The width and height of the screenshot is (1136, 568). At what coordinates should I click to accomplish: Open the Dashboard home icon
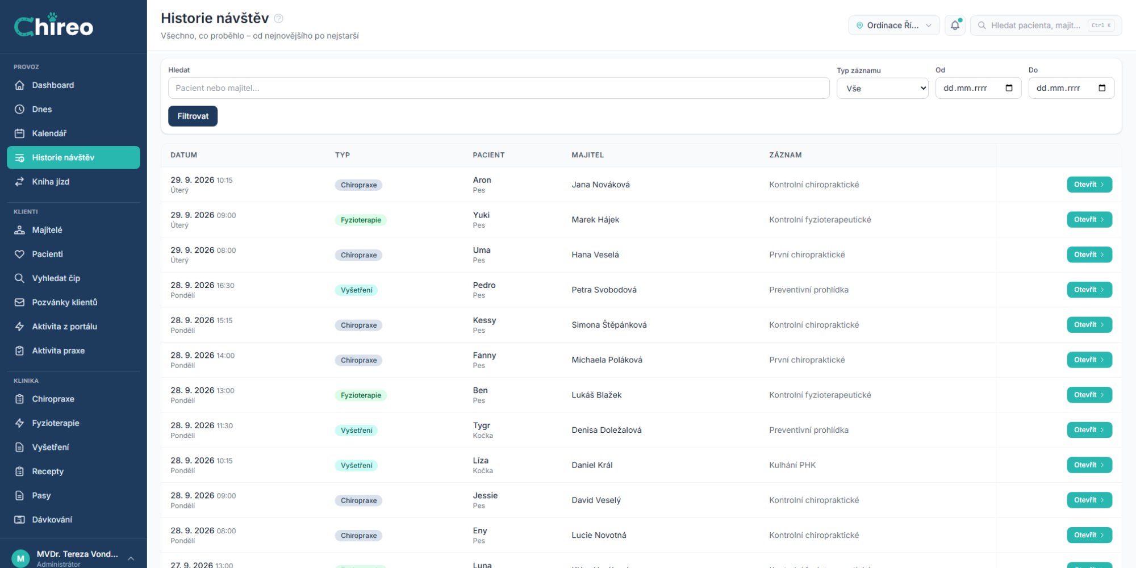[19, 85]
